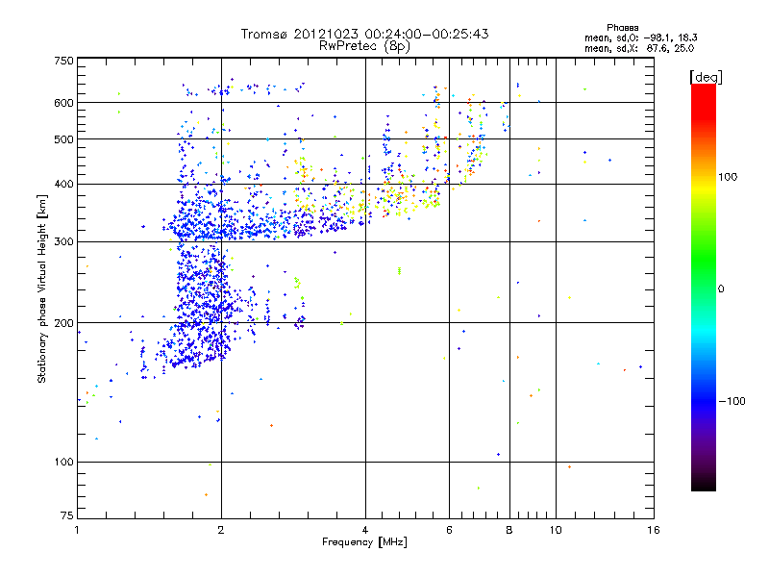The image size is (769, 577).
Task: Select the 'RwPretec (8p)' subtitle text
Action: click(x=364, y=46)
